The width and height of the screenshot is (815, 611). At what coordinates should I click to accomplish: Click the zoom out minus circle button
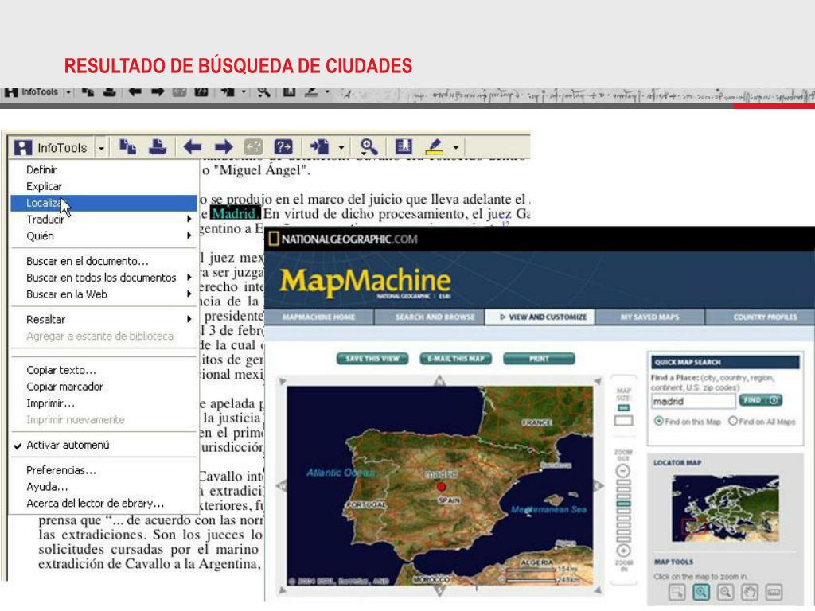pos(624,471)
